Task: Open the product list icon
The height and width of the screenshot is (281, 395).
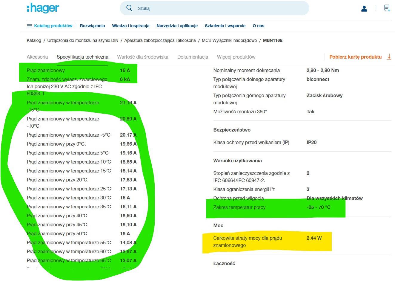Action: tap(387, 8)
